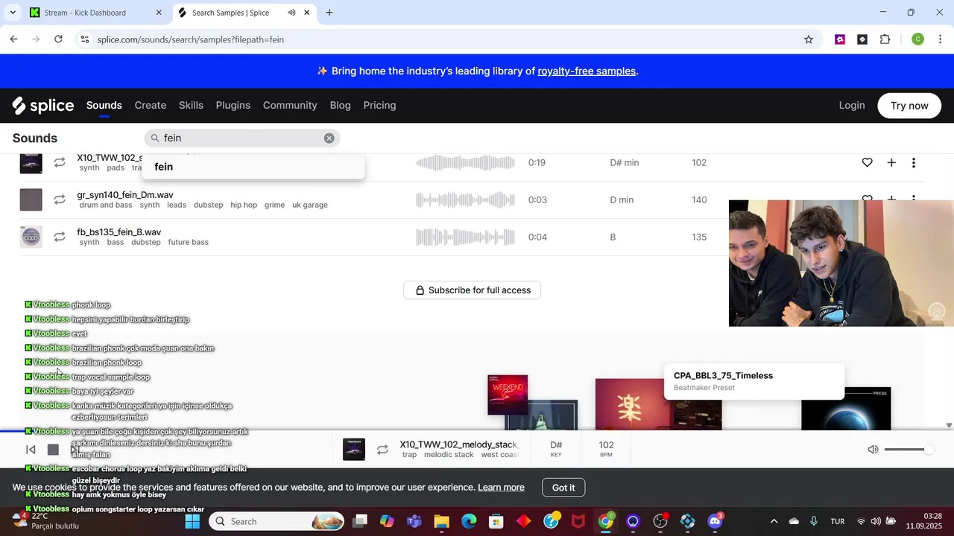
Task: Open the Pricing nav tab
Action: pos(379,106)
